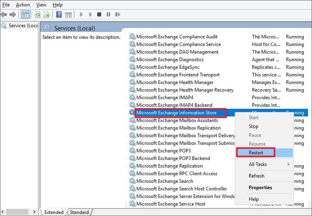Open the File menu
This screenshot has width=312, height=216.
[6, 4]
